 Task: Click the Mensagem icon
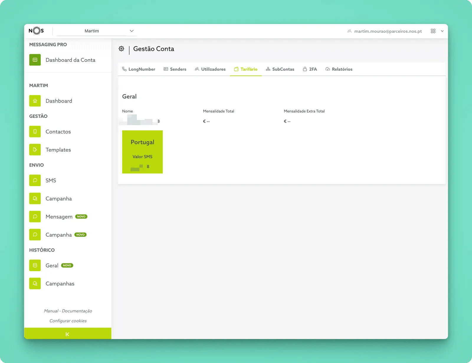(x=35, y=217)
